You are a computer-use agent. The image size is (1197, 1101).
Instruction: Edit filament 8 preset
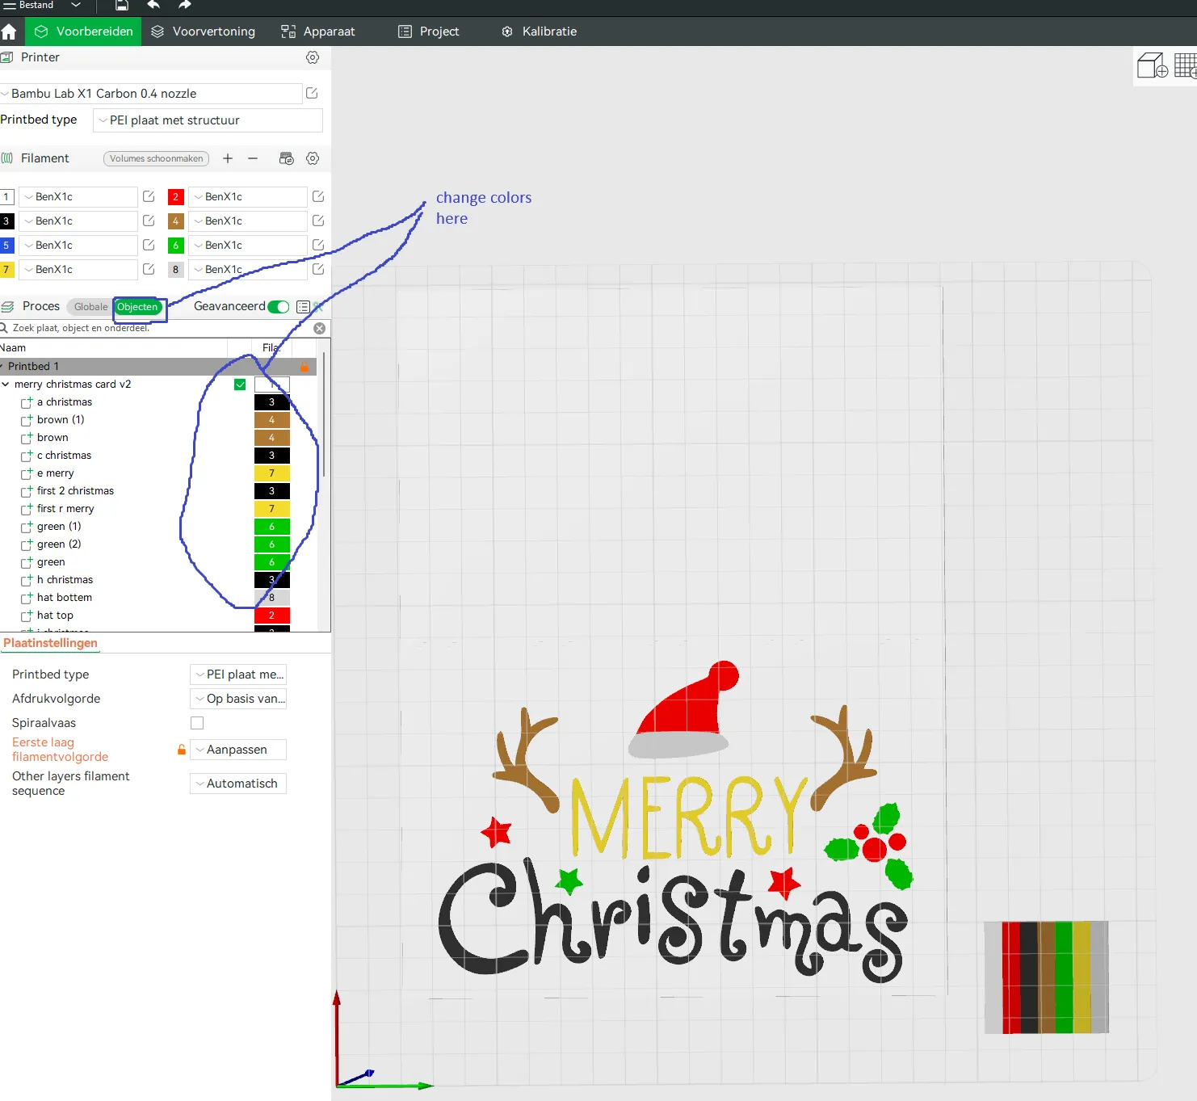pos(318,269)
